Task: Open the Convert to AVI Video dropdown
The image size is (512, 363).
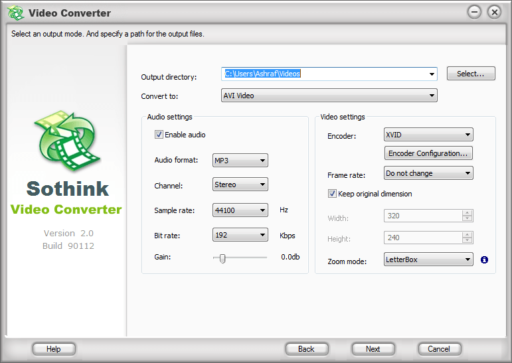Action: pos(329,96)
